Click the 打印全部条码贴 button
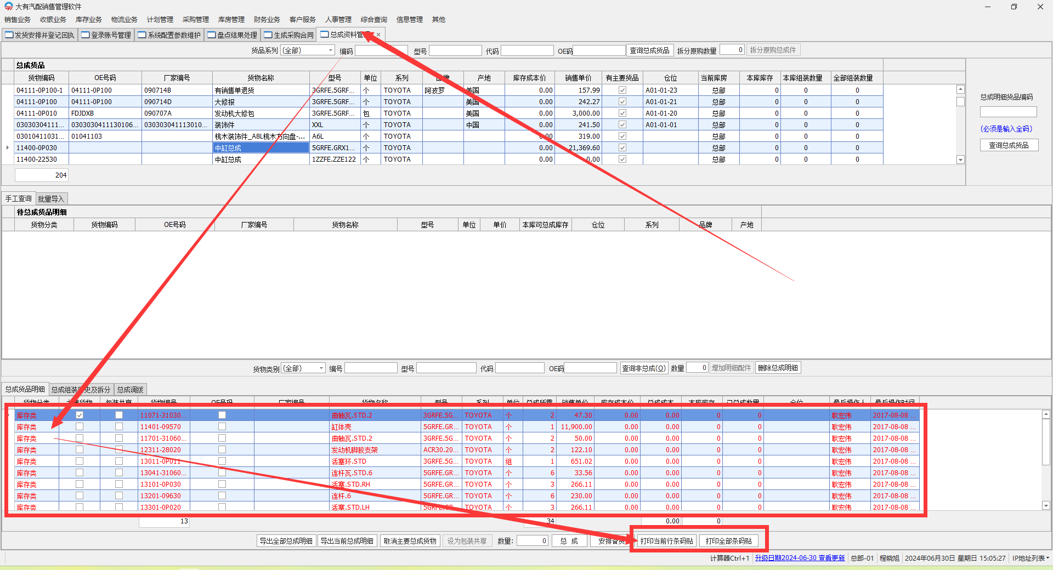The width and height of the screenshot is (1053, 570). 729,541
